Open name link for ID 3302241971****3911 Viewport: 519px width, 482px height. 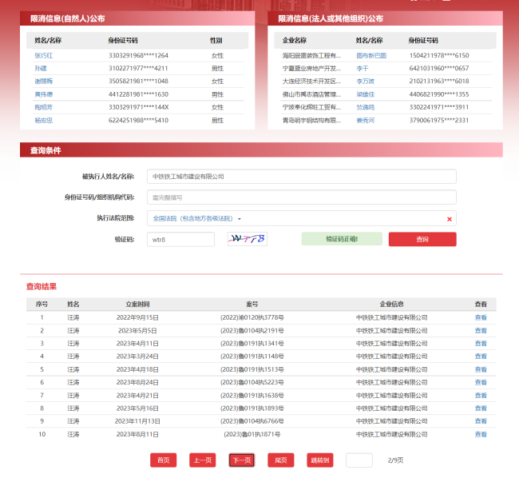pos(366,107)
